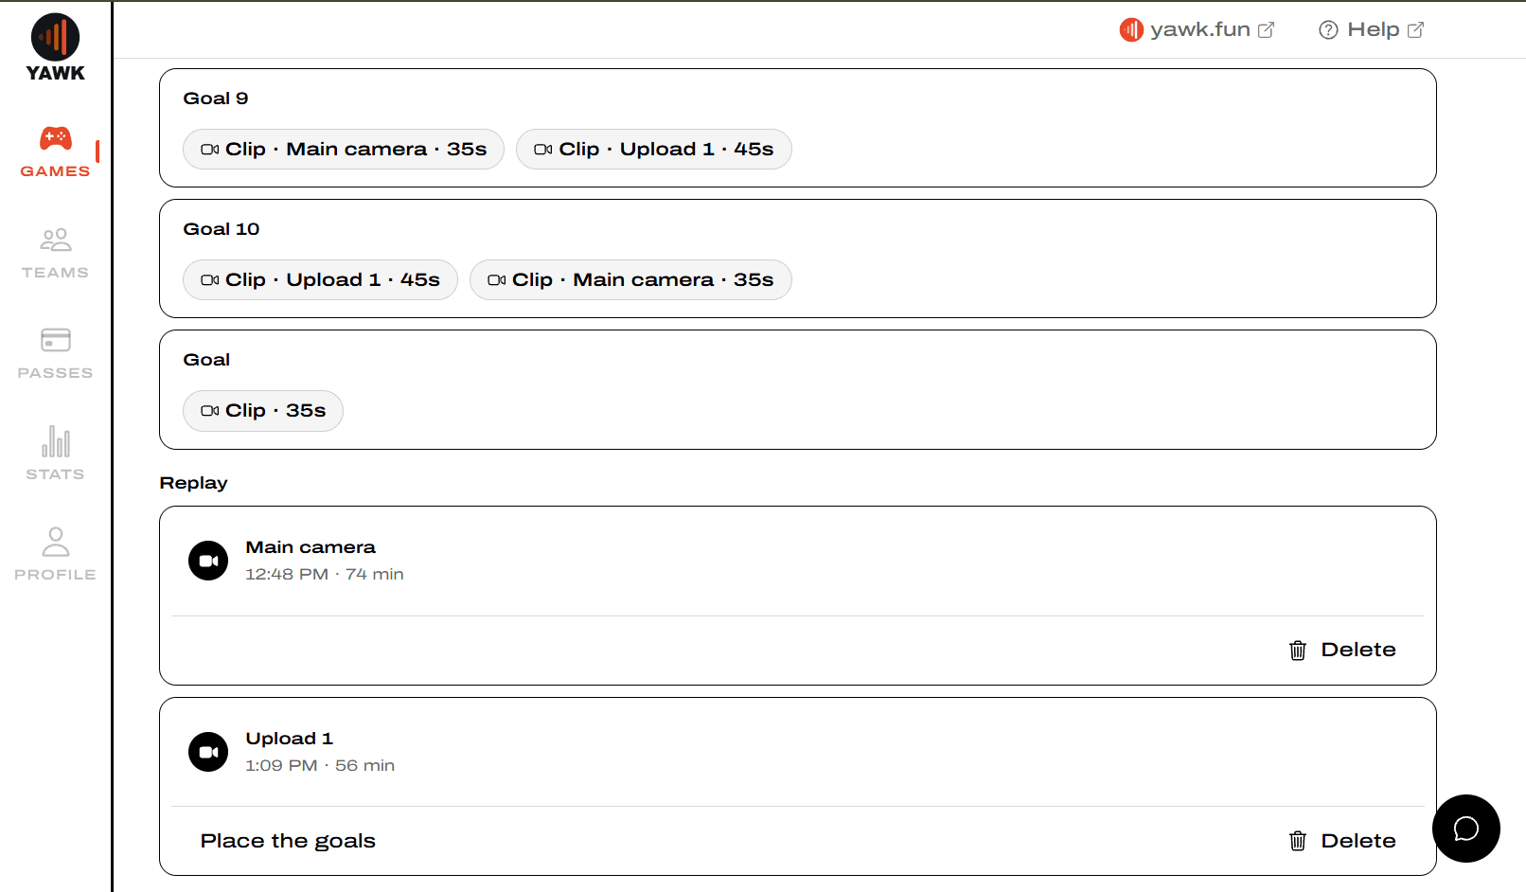Image resolution: width=1526 pixels, height=892 pixels.
Task: Click the Upload 1 replay title
Action: coord(290,739)
